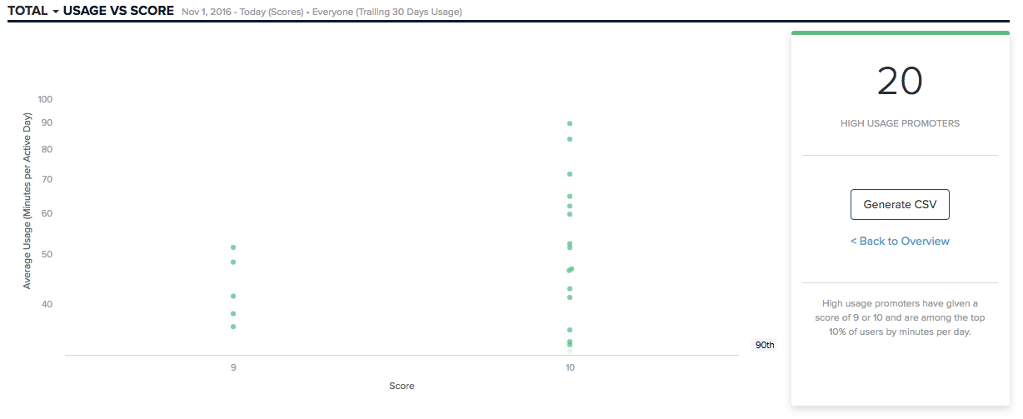Go back via Back to Overview link
This screenshot has width=1023, height=419.
point(900,241)
